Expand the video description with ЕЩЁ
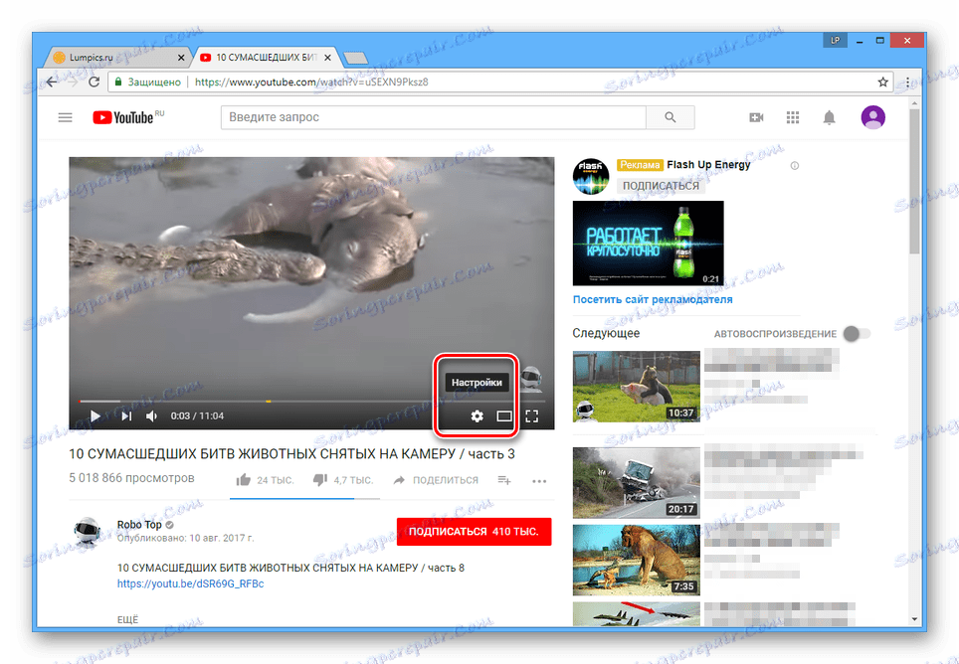 (x=128, y=618)
